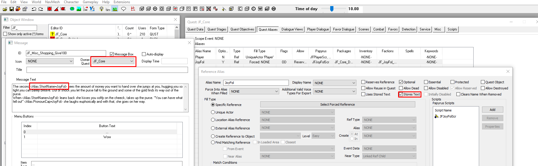Click the HK havok toolbar icon
The height and width of the screenshot is (166, 538).
pos(85,9)
